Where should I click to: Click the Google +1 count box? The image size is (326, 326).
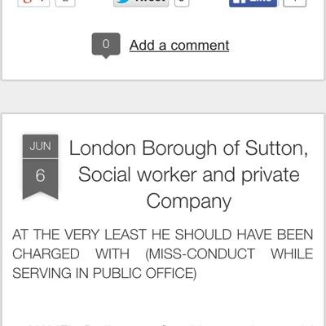(x=65, y=2)
